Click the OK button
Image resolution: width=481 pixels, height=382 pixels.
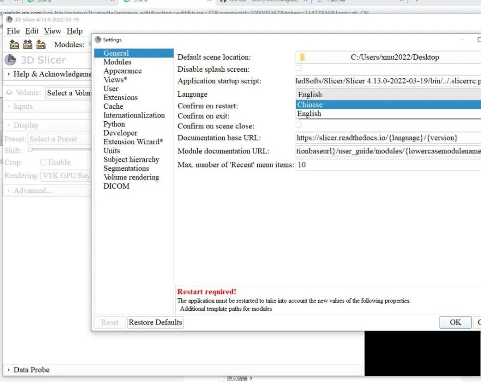455,322
